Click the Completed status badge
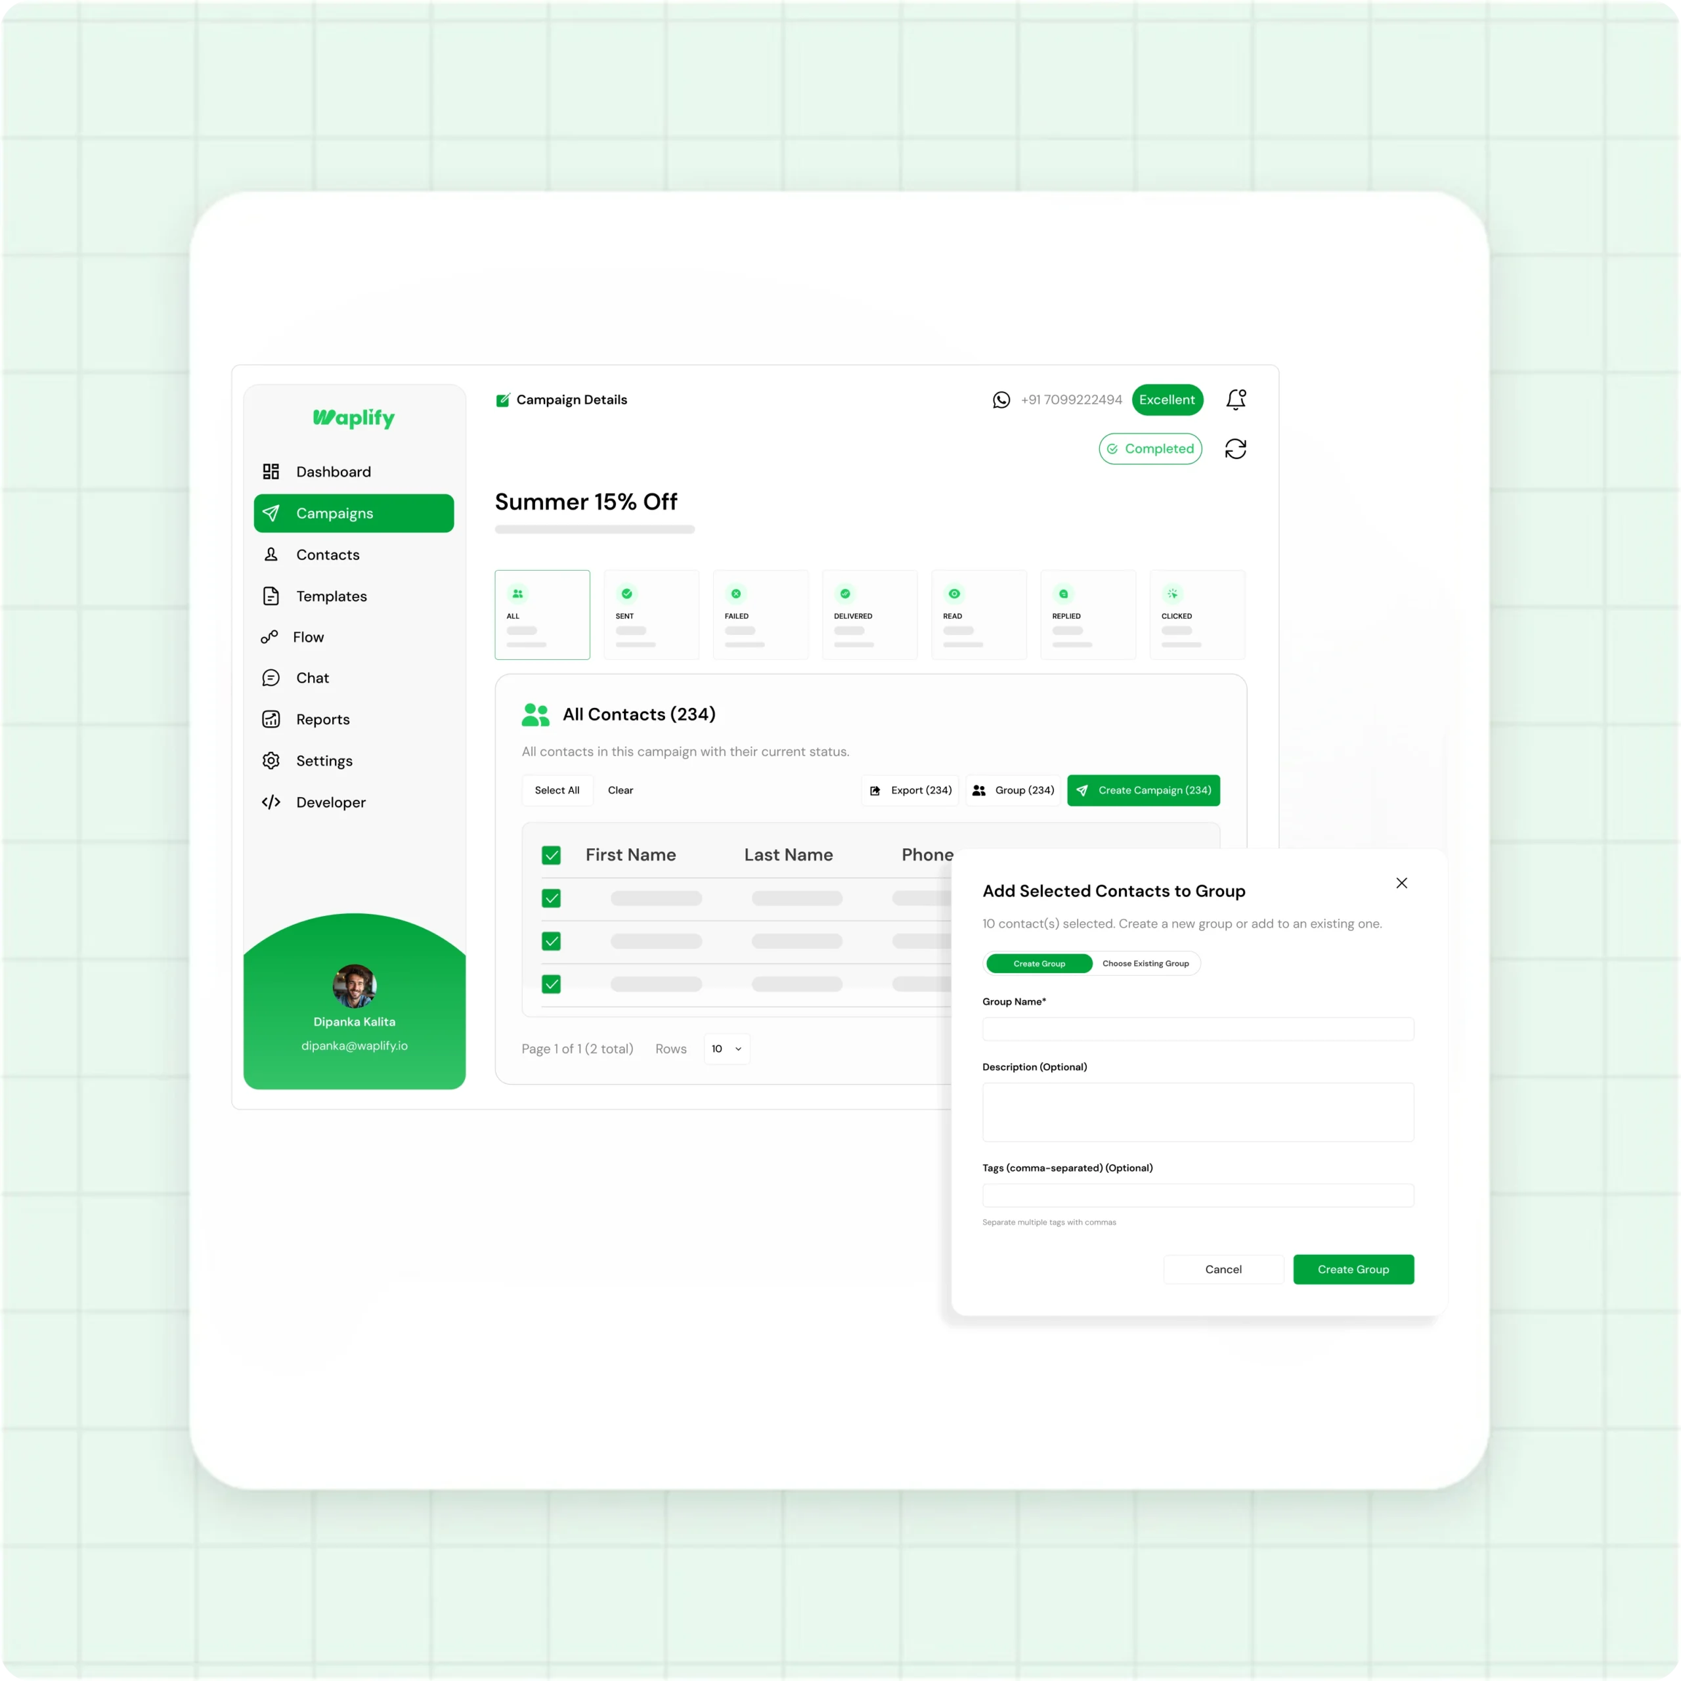The image size is (1681, 1681). pyautogui.click(x=1150, y=449)
